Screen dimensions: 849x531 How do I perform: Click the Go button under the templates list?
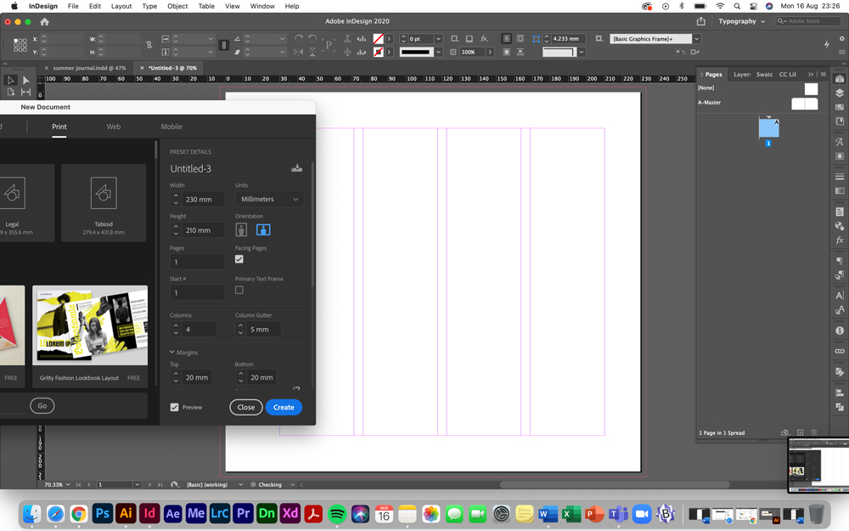[42, 405]
